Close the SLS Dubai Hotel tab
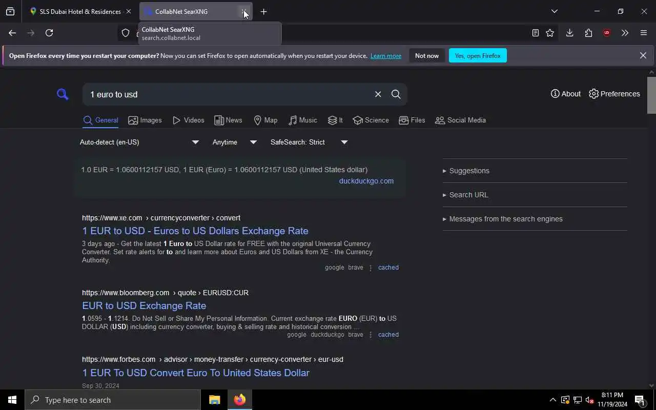Viewport: 656px width, 410px height. [128, 11]
